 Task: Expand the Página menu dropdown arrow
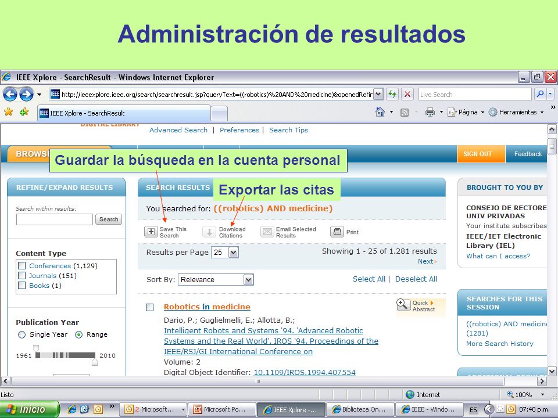click(x=482, y=112)
